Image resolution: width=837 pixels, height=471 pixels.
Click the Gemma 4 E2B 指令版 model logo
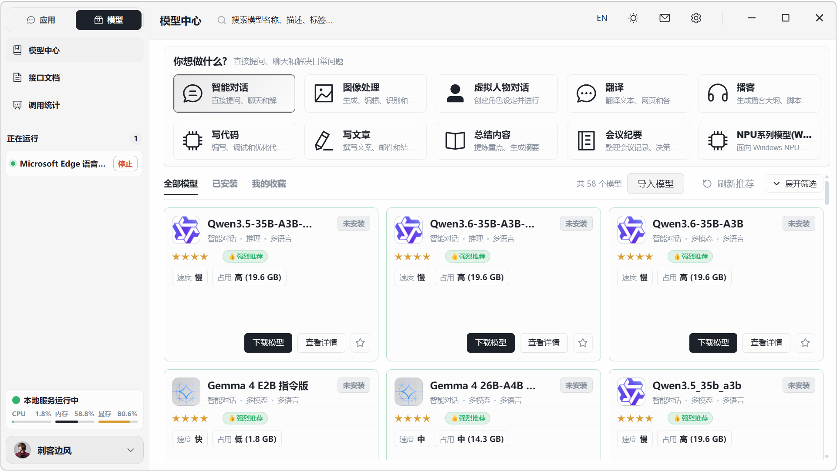186,391
